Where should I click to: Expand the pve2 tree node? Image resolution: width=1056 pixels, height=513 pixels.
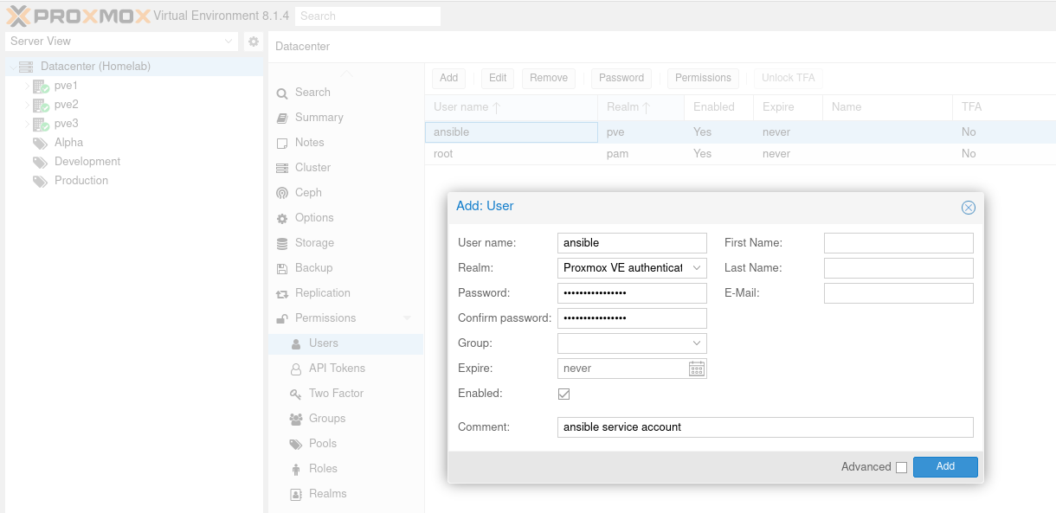[27, 105]
